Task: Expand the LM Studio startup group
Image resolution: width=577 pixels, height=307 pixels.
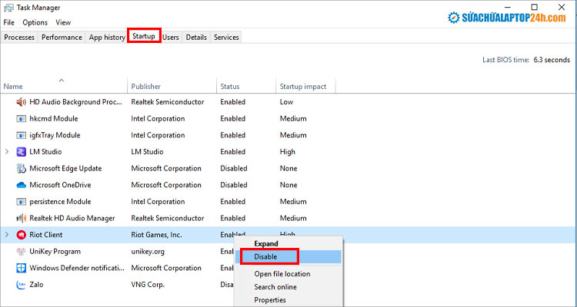Action: pos(6,152)
